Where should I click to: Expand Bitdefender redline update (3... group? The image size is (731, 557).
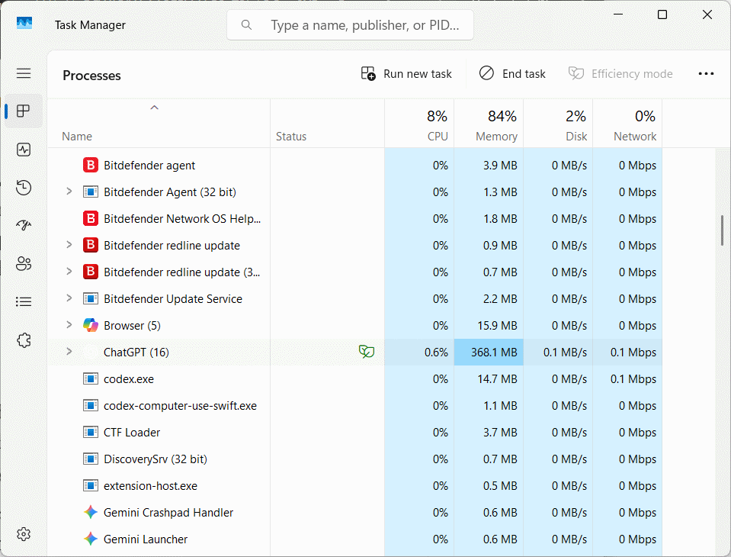pos(69,271)
